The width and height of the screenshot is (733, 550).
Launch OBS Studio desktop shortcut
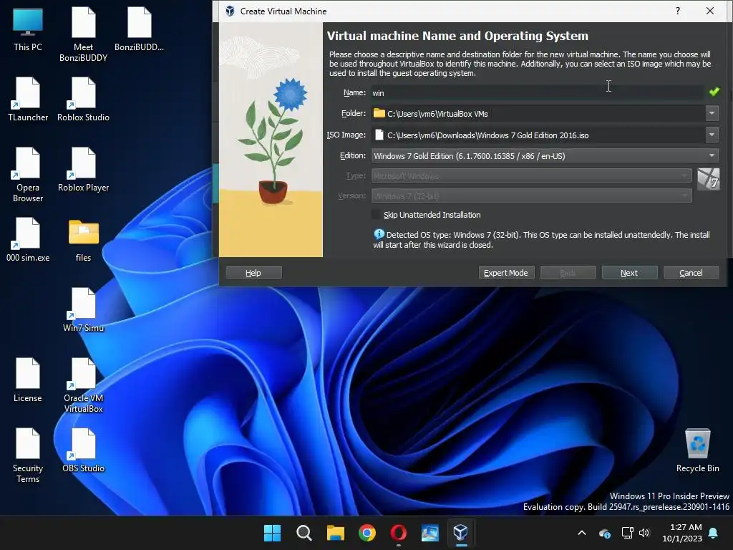(83, 450)
